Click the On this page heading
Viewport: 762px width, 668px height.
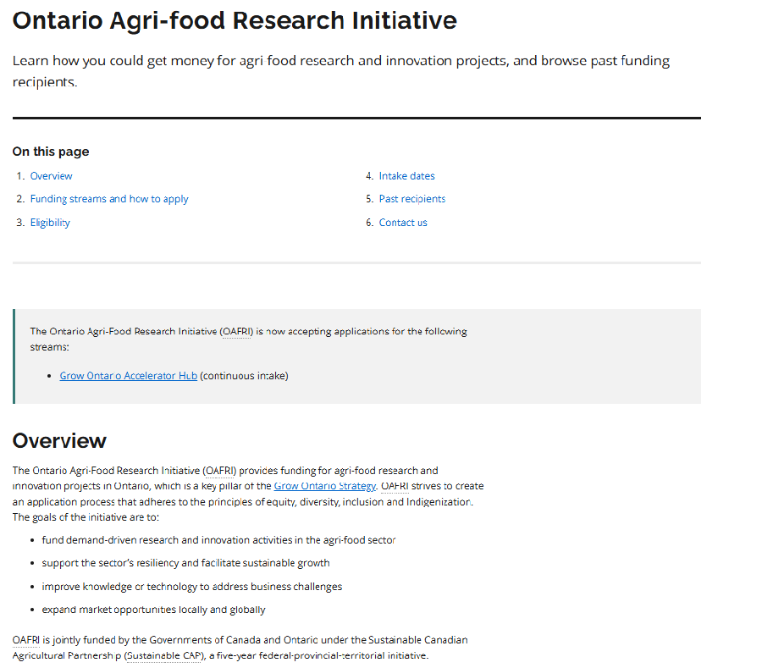[x=51, y=152]
